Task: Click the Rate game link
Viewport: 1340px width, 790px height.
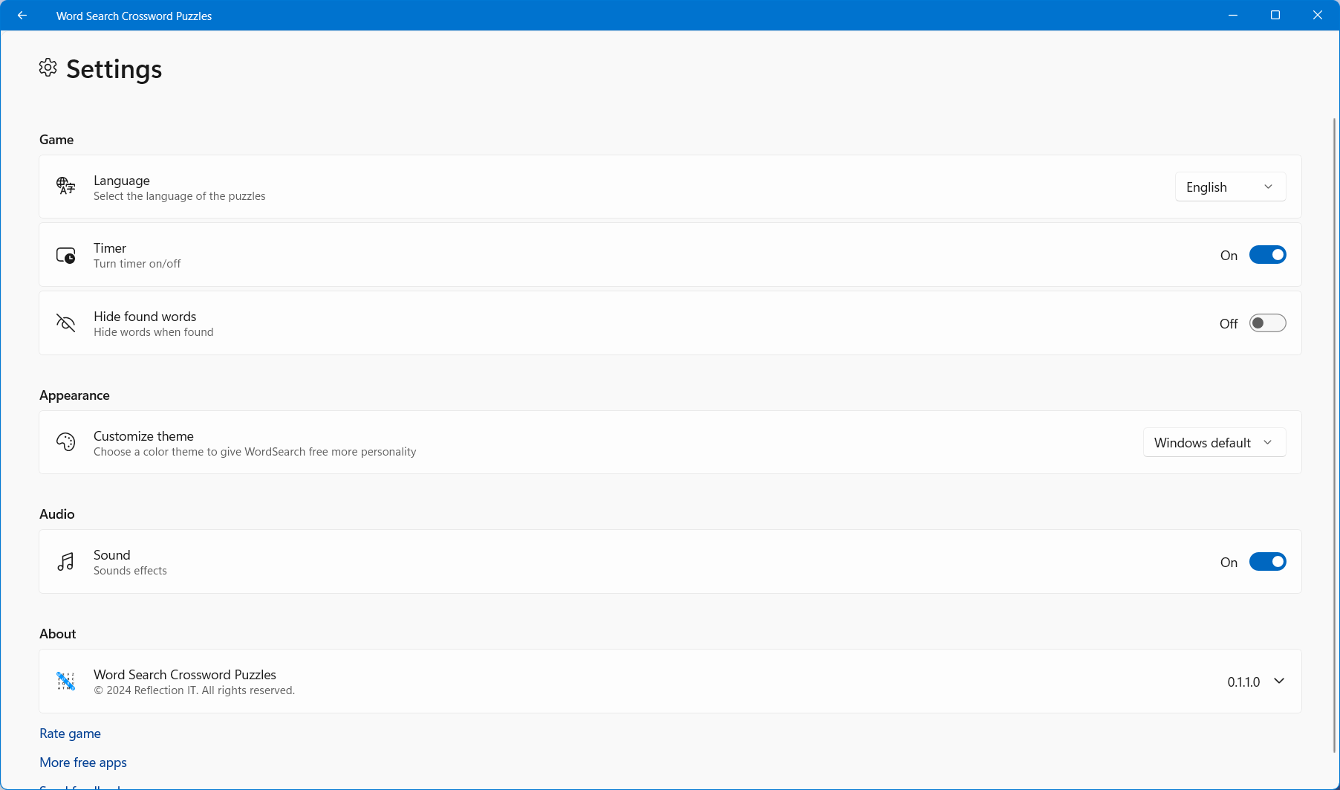Action: click(70, 733)
